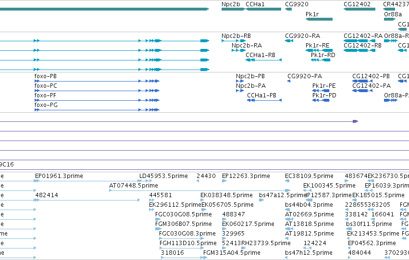Select the Npc2b-RA transcript label
The width and height of the screenshot is (409, 260).
(x=247, y=46)
